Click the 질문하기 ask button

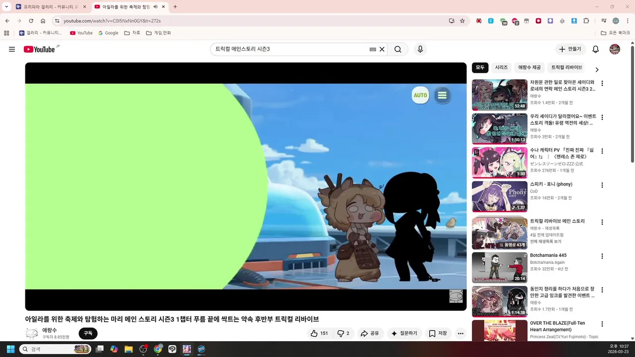point(404,333)
